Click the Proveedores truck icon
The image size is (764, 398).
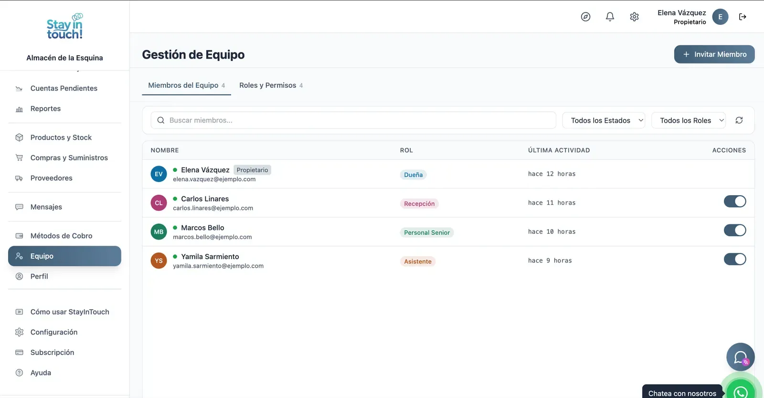coord(19,178)
